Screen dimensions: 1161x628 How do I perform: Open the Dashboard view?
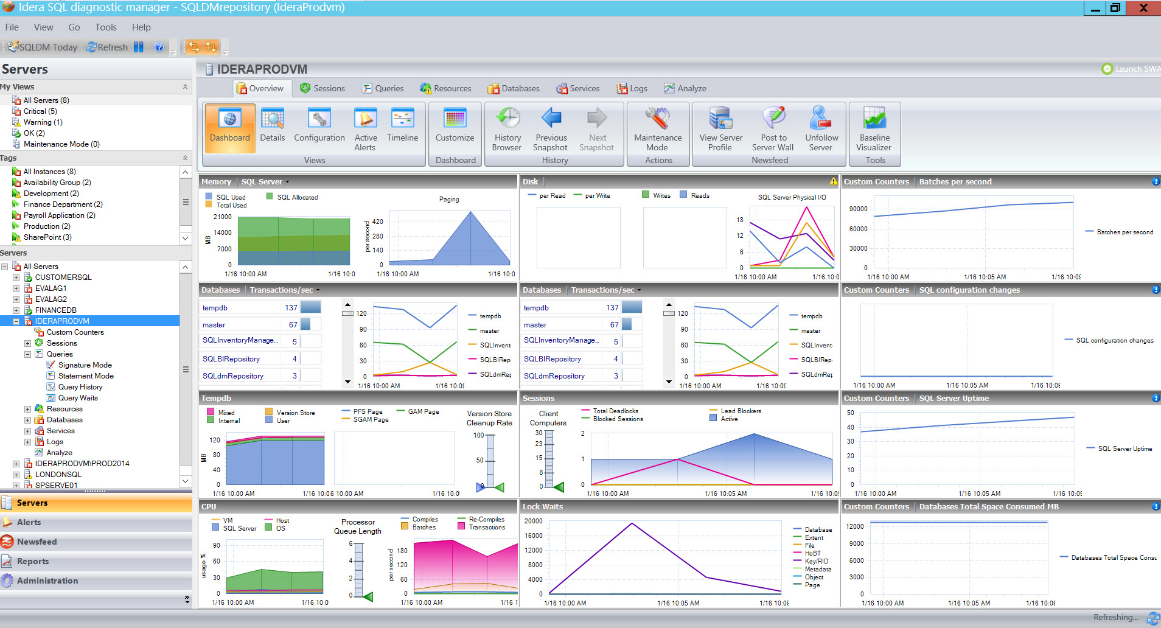click(229, 128)
